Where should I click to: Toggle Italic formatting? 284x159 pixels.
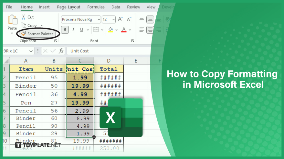tap(73, 30)
